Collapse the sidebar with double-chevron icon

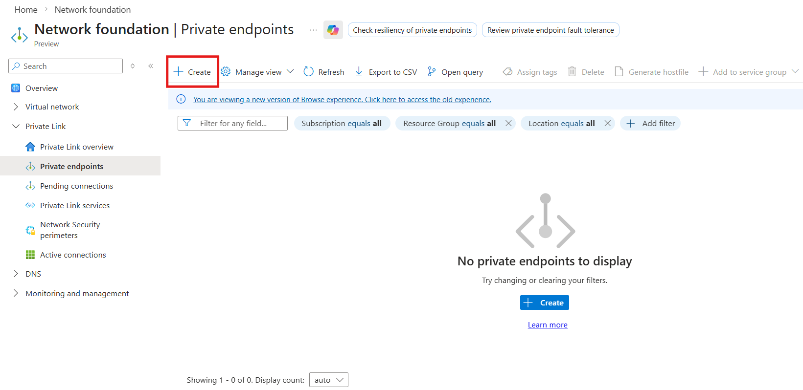pos(151,66)
